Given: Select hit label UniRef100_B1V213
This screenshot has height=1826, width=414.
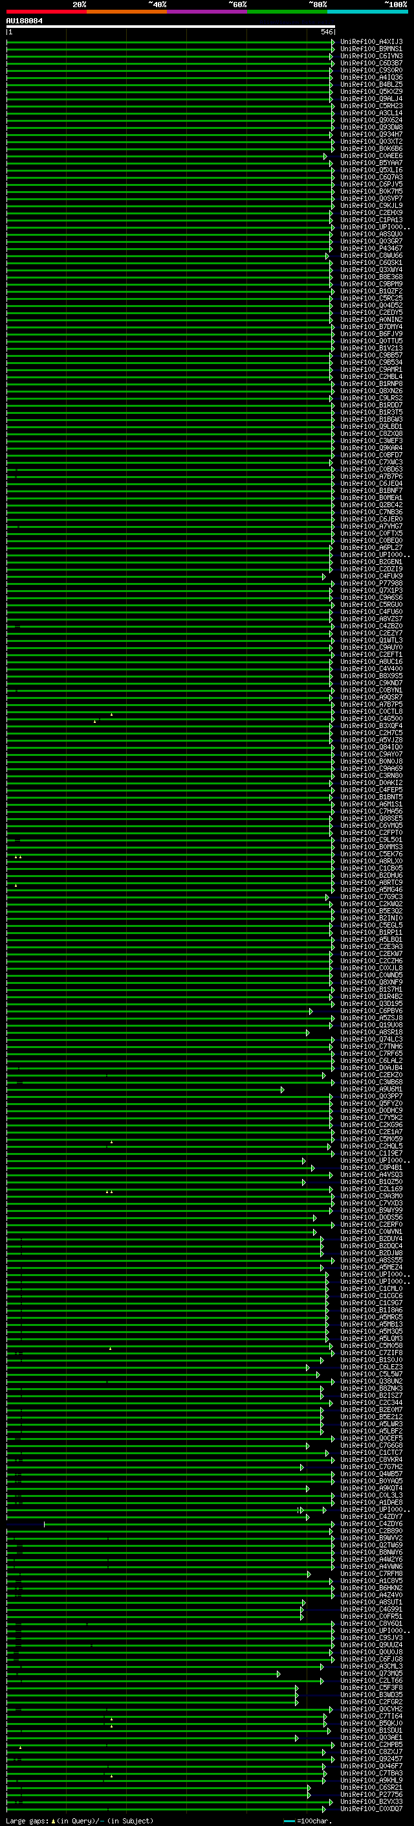Looking at the screenshot, I should 371,348.
